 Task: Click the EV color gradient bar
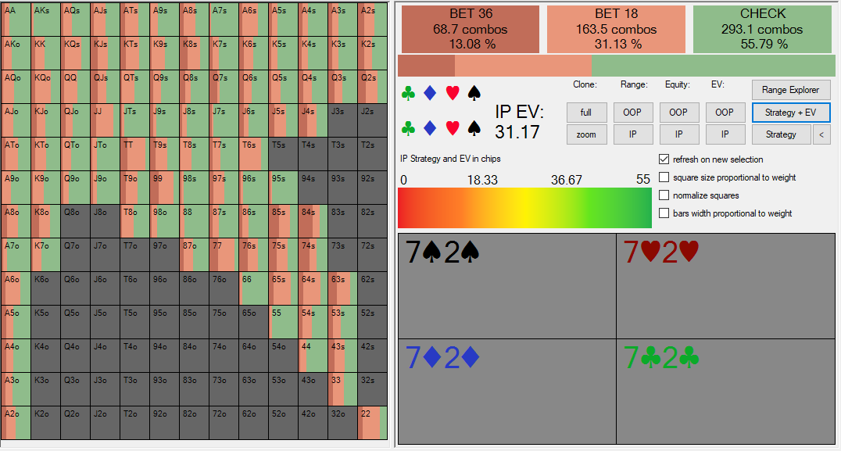coord(524,208)
